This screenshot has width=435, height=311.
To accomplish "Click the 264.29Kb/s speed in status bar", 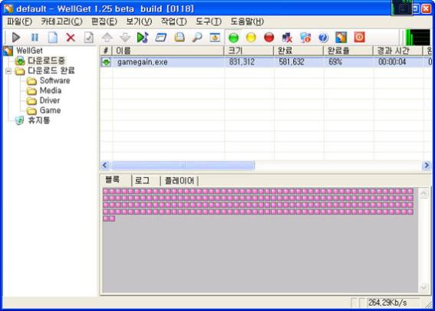I will pos(387,302).
